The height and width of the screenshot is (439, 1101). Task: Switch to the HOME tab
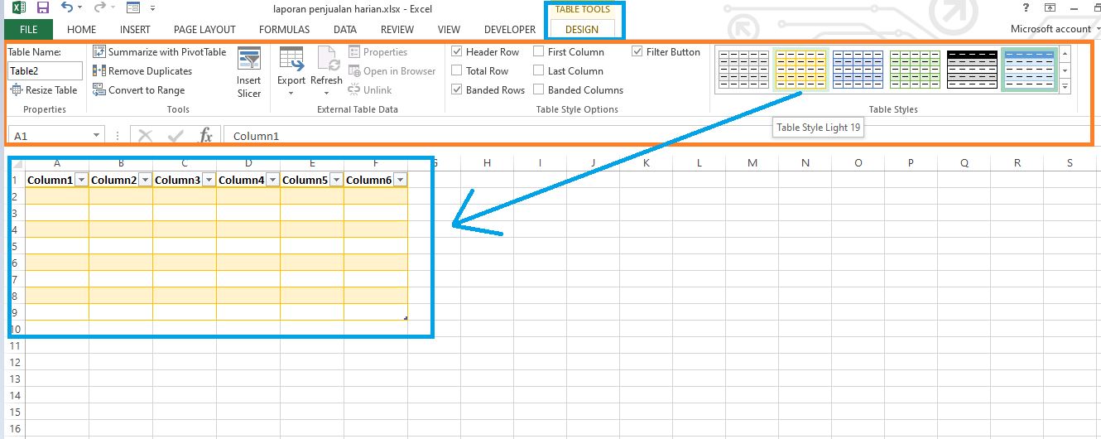point(81,29)
